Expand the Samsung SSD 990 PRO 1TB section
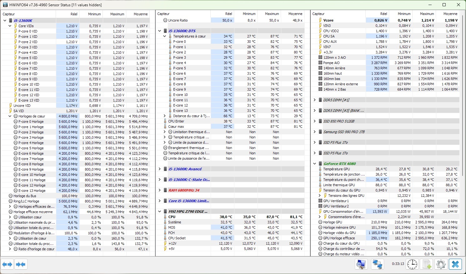 pos(315,132)
